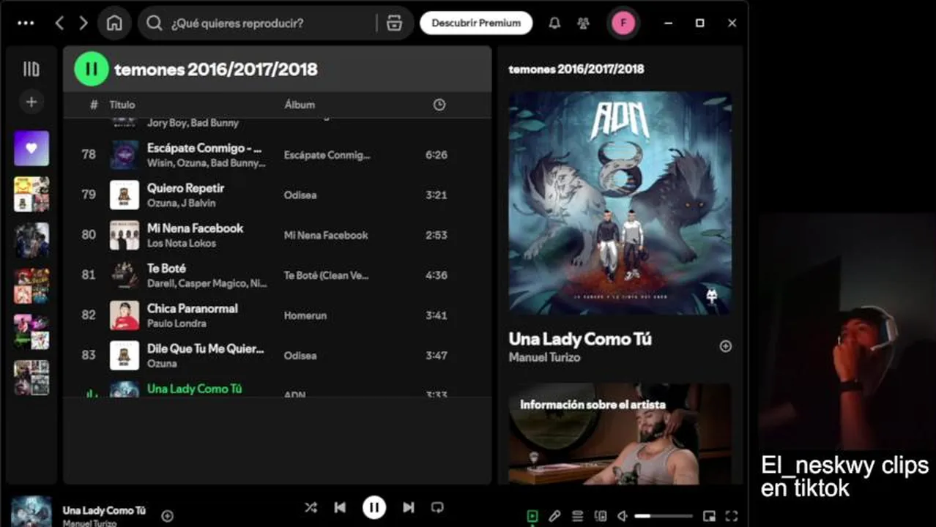Click duration '6:26' of Escápate Conmigo
The height and width of the screenshot is (527, 936).
436,155
